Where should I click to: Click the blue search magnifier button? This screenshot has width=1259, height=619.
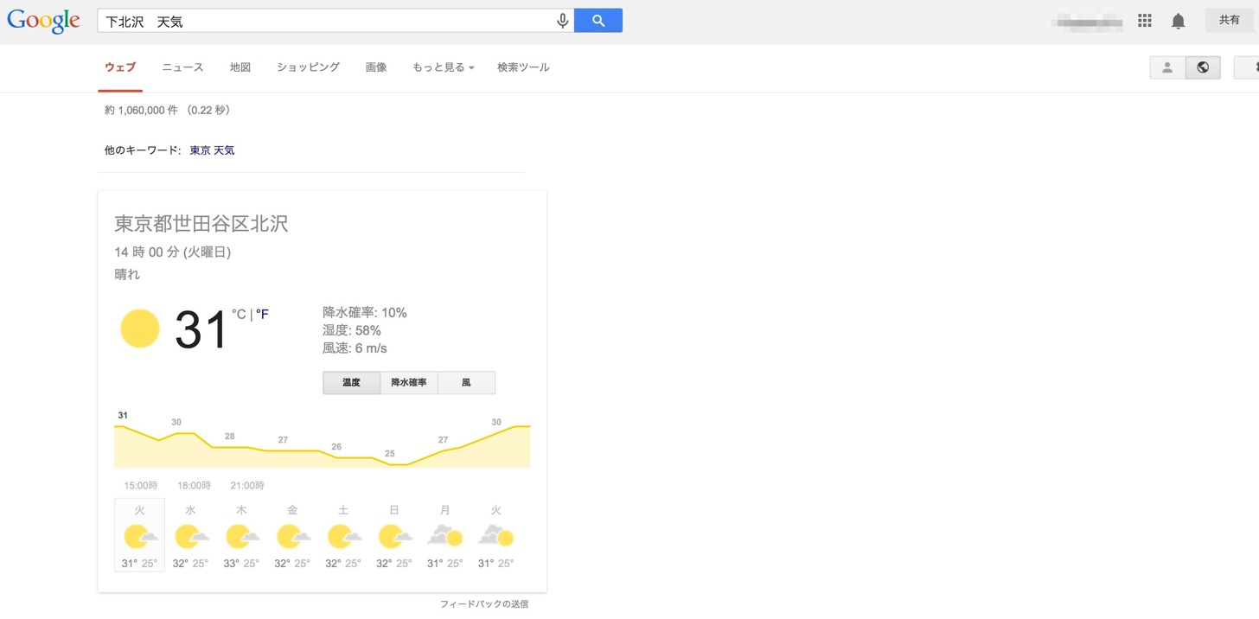(598, 21)
